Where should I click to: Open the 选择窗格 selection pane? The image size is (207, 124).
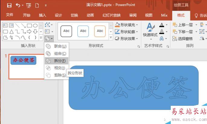(x=183, y=39)
